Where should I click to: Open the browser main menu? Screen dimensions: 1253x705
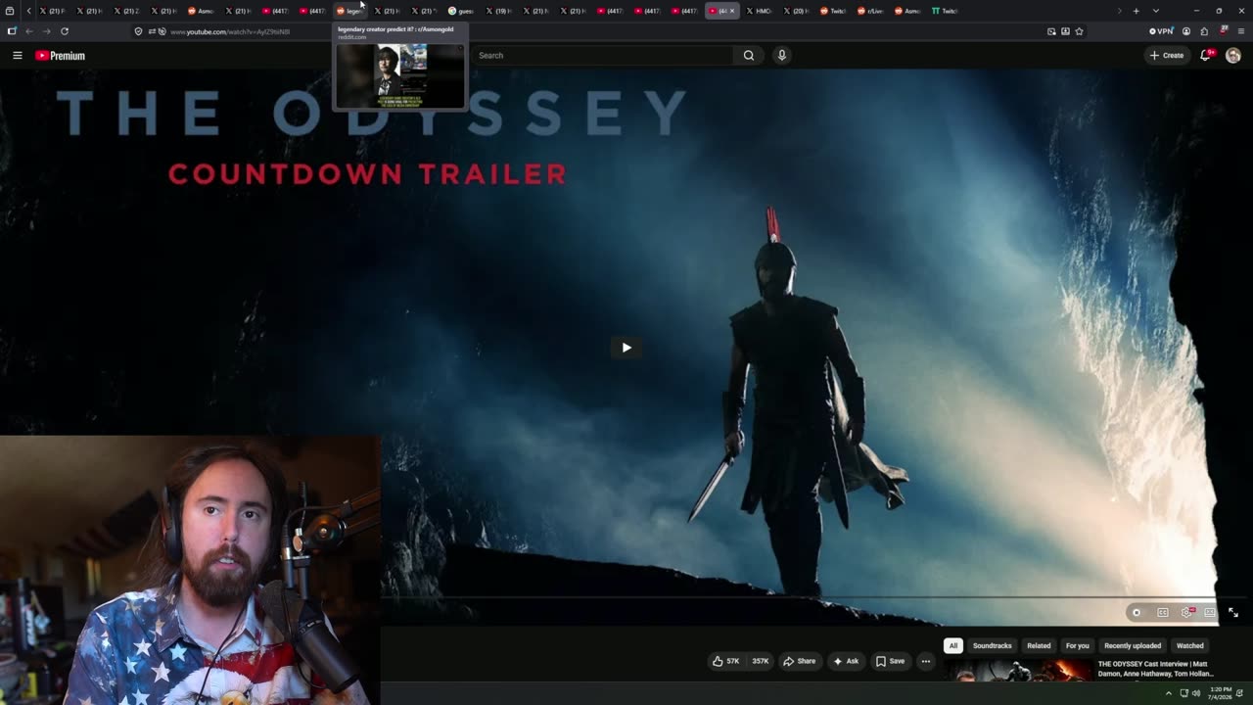click(1241, 31)
